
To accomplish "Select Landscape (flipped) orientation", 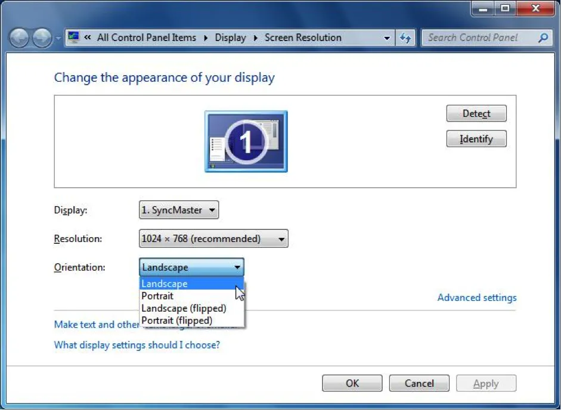I will [x=184, y=308].
